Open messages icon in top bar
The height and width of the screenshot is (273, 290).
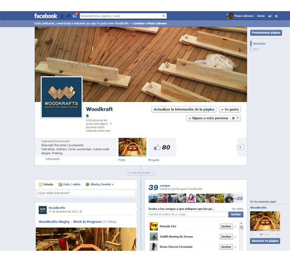pos(68,16)
